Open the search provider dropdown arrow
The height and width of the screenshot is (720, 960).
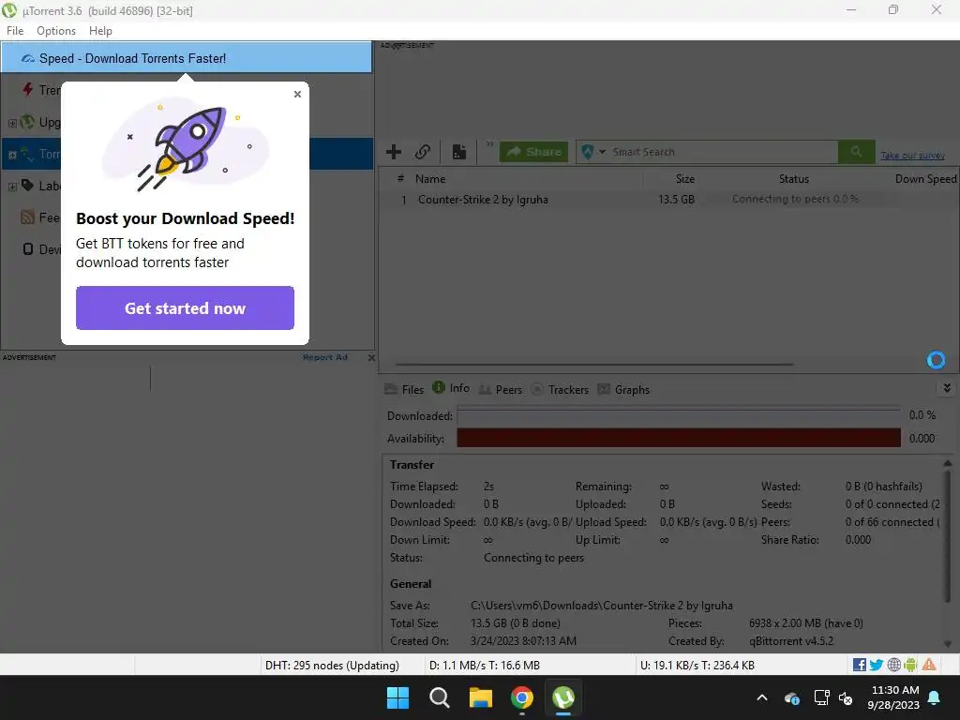coord(602,152)
